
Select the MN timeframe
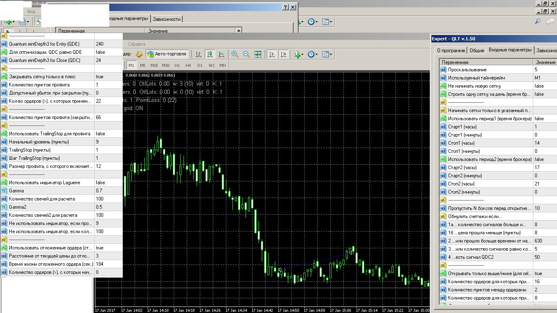pyautogui.click(x=223, y=65)
